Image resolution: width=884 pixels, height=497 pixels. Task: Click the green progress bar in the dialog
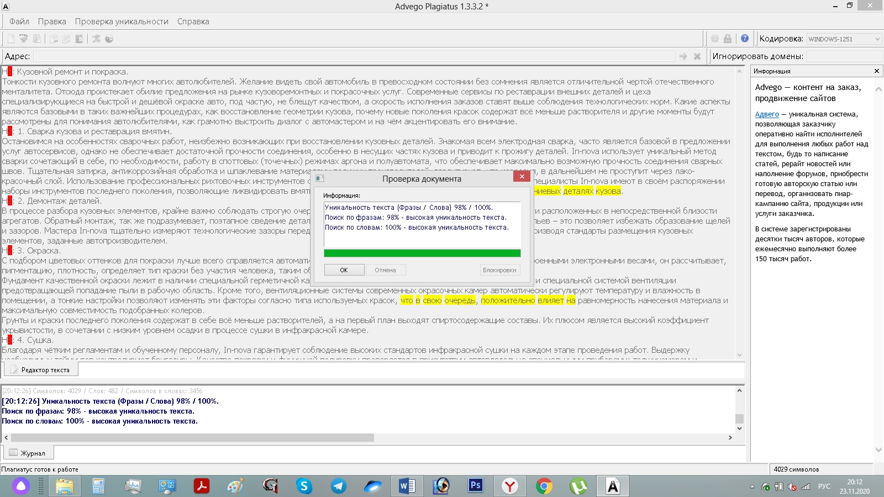coord(422,253)
